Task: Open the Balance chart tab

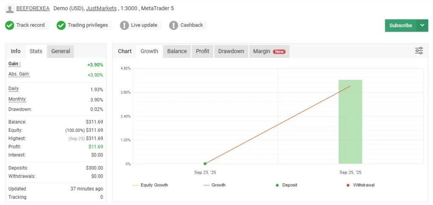Action: point(177,51)
